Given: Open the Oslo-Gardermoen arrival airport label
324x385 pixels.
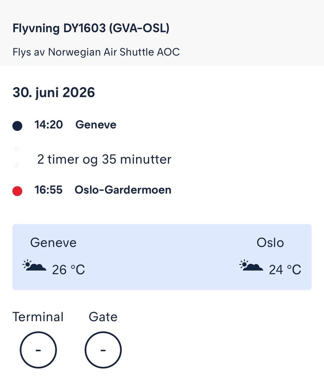Looking at the screenshot, I should coord(123,190).
